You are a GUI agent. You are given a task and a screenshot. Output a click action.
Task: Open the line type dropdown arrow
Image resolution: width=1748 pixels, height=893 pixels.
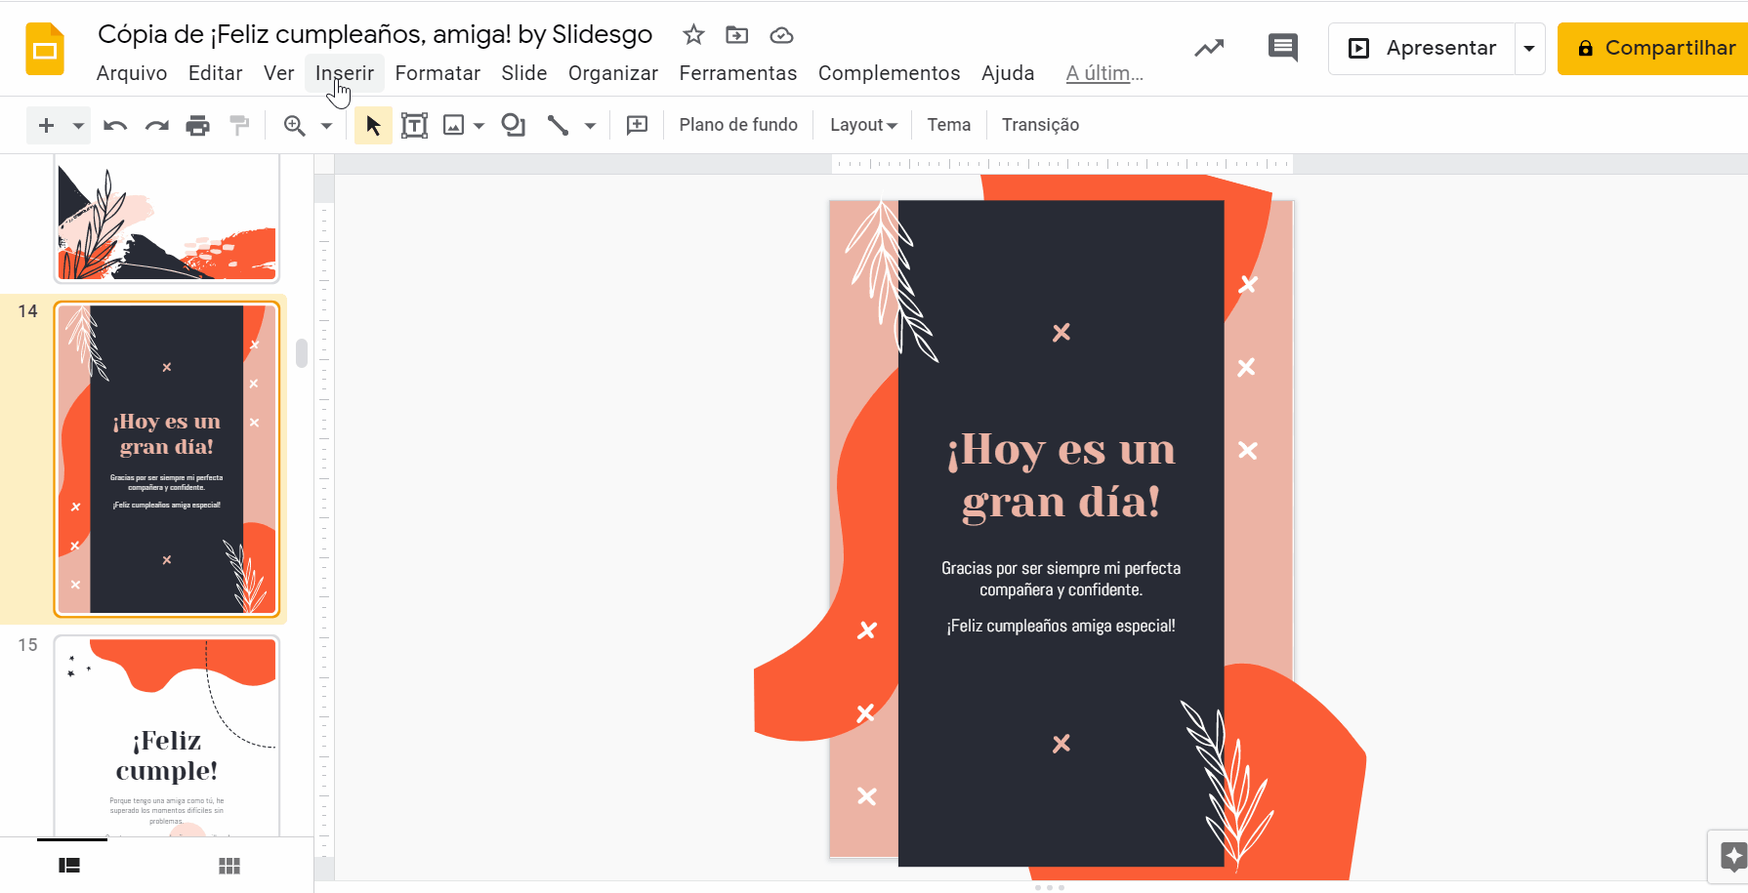(x=590, y=126)
